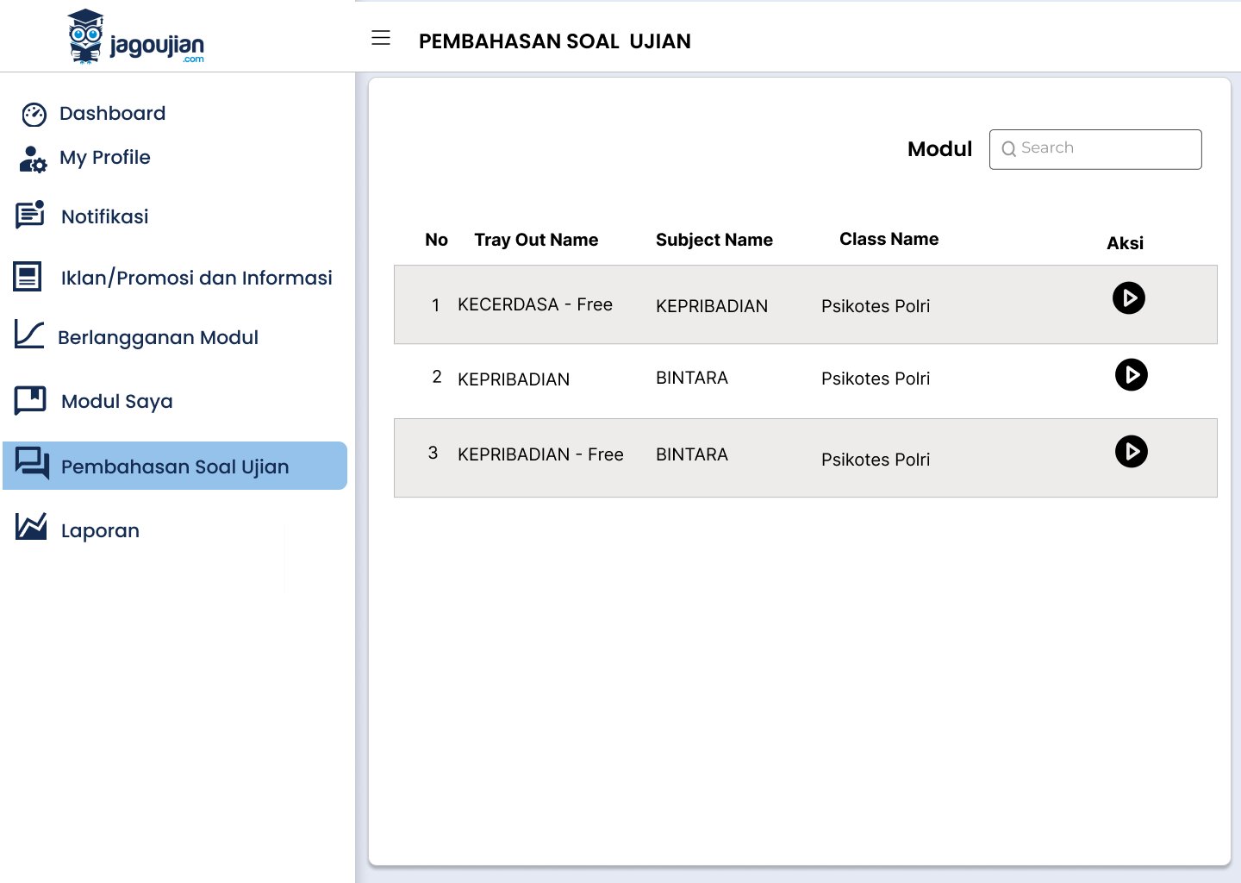Click the Class Name column header
The height and width of the screenshot is (883, 1241).
889,239
